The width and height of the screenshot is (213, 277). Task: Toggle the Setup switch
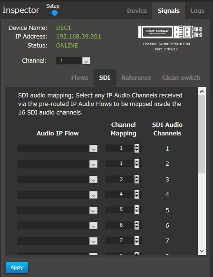(53, 13)
